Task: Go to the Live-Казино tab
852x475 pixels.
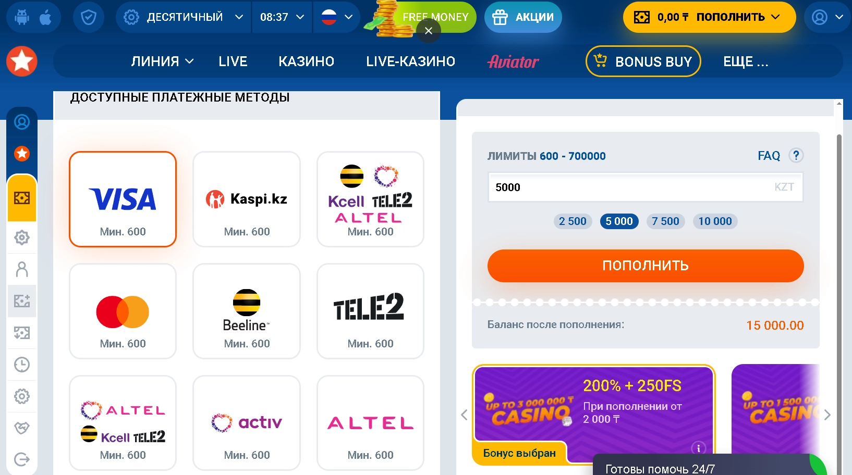Action: (x=410, y=61)
